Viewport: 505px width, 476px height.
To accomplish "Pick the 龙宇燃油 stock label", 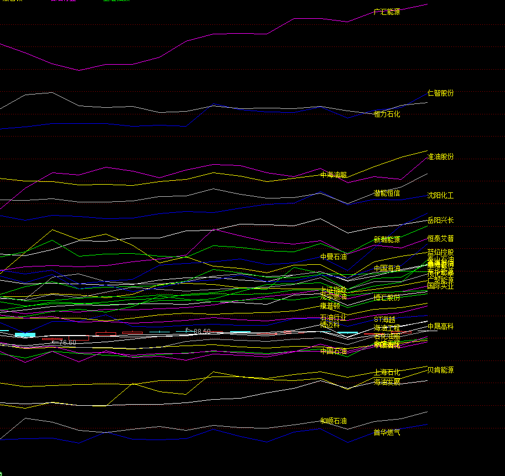I will (334, 296).
